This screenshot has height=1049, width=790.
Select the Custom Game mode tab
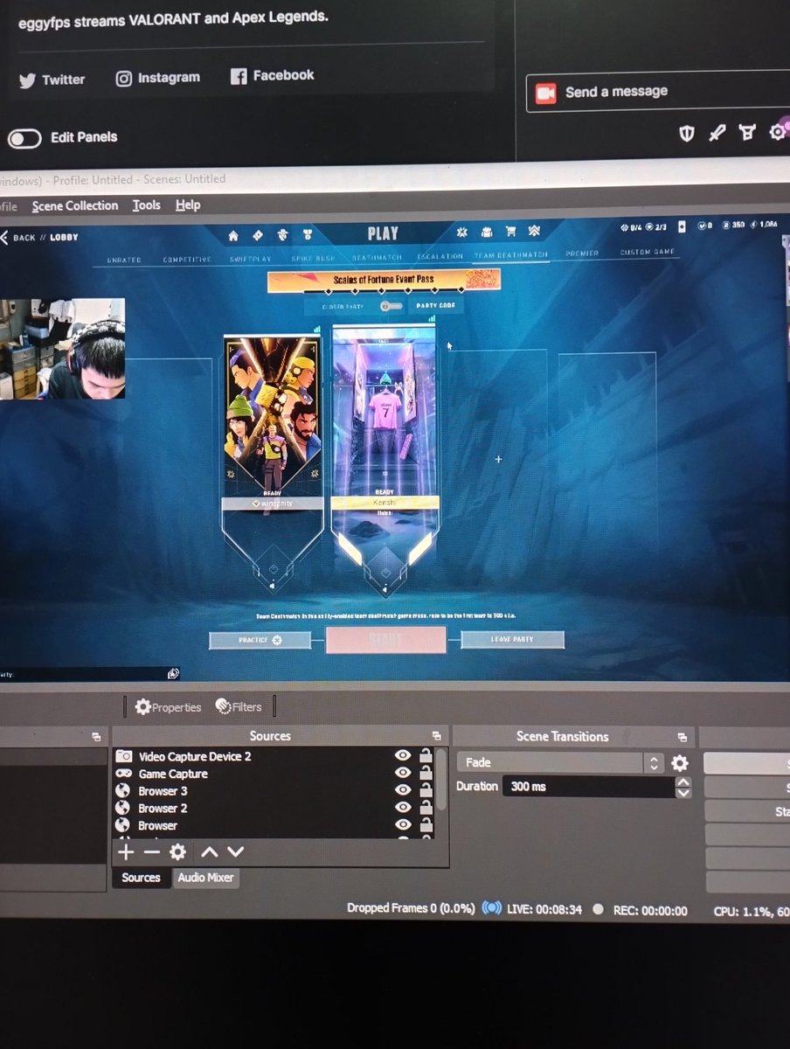tap(648, 253)
